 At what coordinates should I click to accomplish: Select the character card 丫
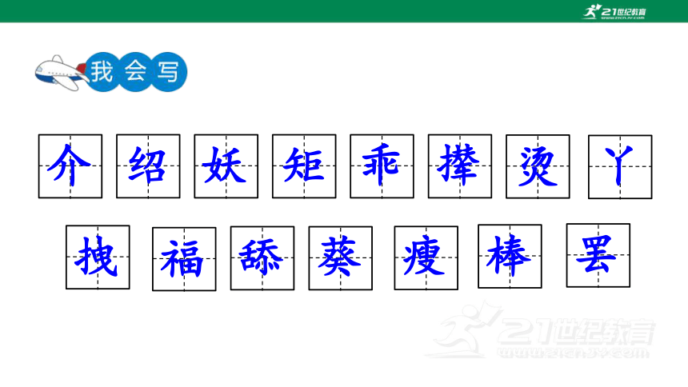620,167
